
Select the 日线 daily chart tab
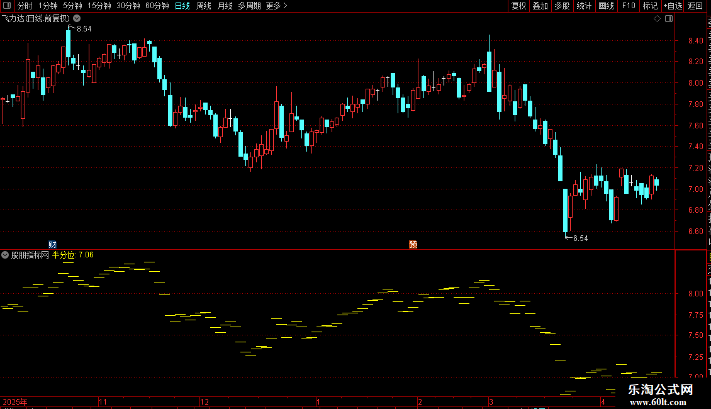point(182,6)
